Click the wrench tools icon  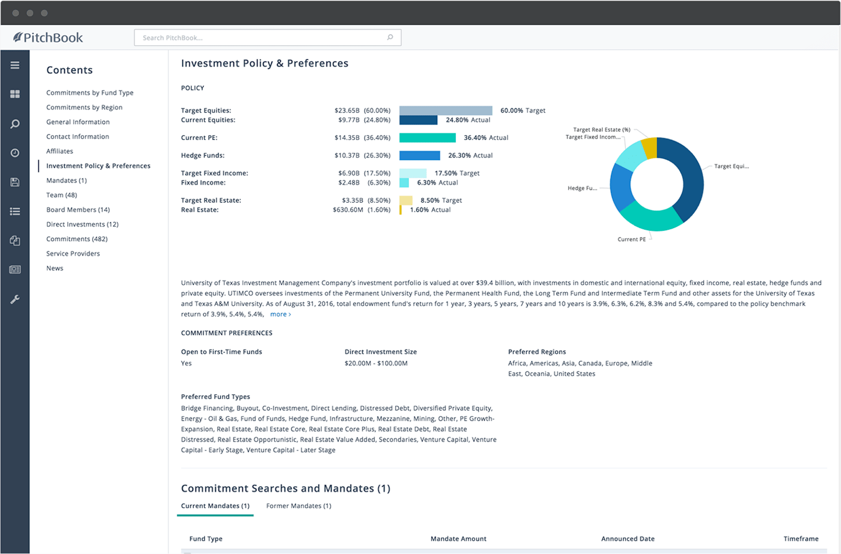point(15,299)
